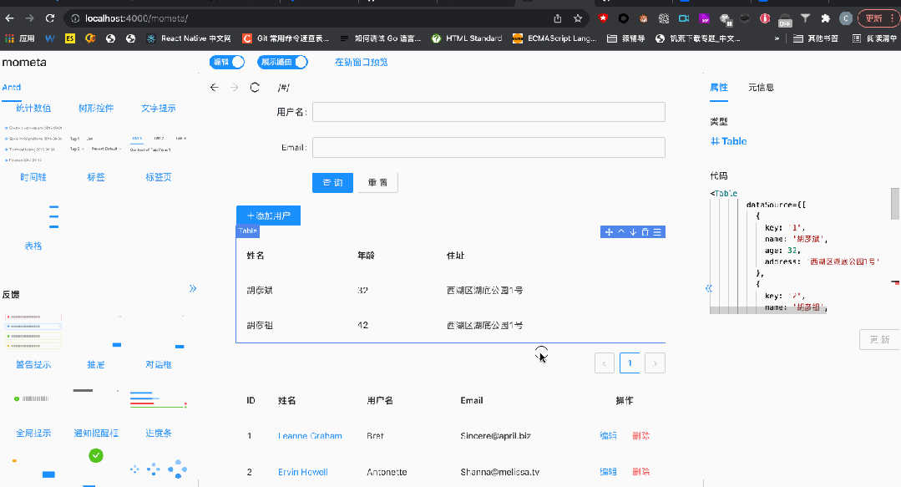The image size is (901, 487).
Task: Move the Table component up using caret icon
Action: tap(621, 231)
